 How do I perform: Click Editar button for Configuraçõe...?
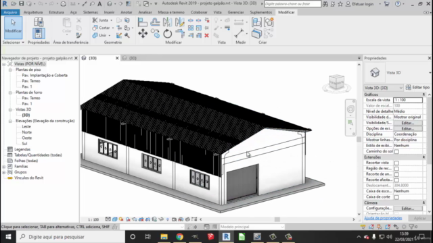(x=407, y=209)
